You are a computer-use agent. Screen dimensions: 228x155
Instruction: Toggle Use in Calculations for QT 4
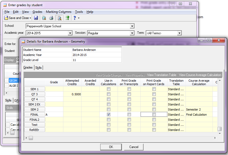[x=109, y=99]
